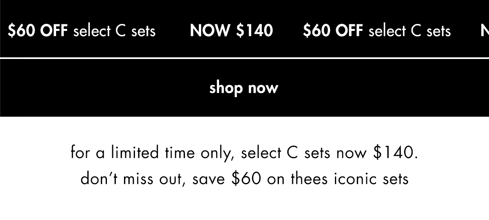
Task: Click the second $60 OFF banner text
Action: [x=333, y=31]
